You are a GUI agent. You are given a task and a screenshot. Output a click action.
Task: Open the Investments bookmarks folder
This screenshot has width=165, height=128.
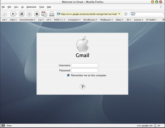[x=27, y=20]
